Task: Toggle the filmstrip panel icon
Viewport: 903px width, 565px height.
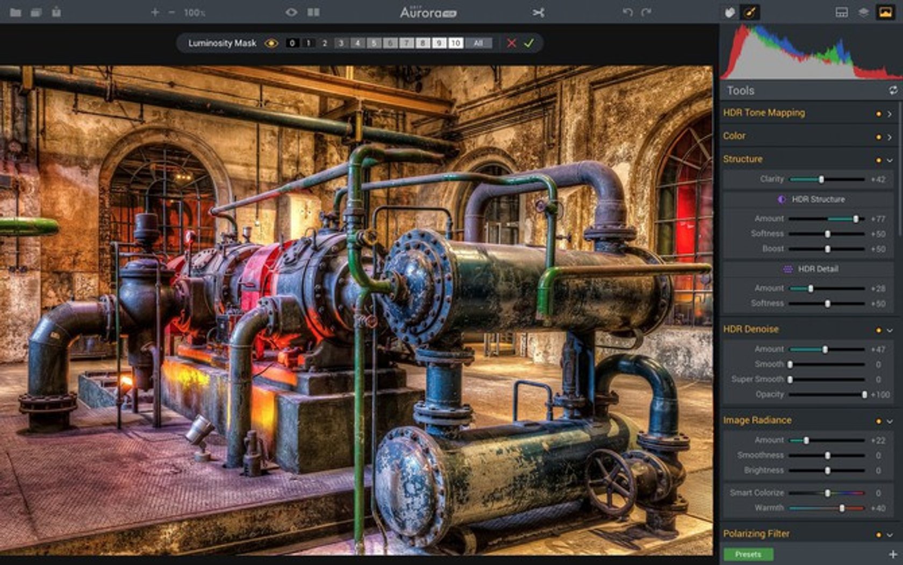Action: tap(841, 12)
